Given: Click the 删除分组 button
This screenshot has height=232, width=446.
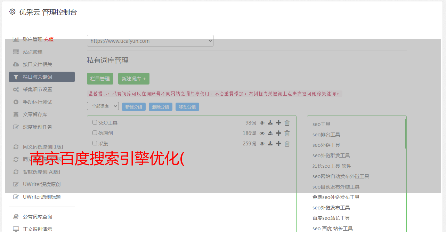Looking at the screenshot, I should [x=161, y=107].
